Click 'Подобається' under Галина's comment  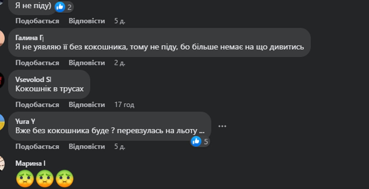click(x=37, y=63)
